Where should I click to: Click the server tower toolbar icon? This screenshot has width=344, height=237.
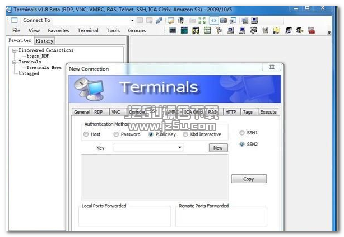[x=180, y=20]
